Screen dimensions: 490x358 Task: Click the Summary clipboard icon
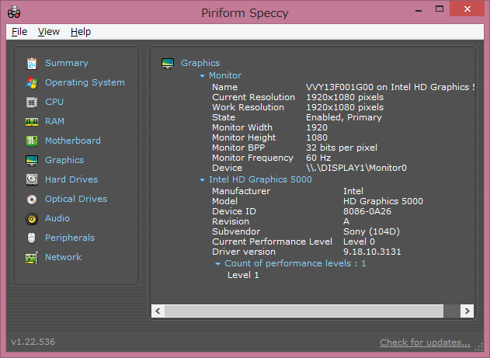click(x=32, y=64)
